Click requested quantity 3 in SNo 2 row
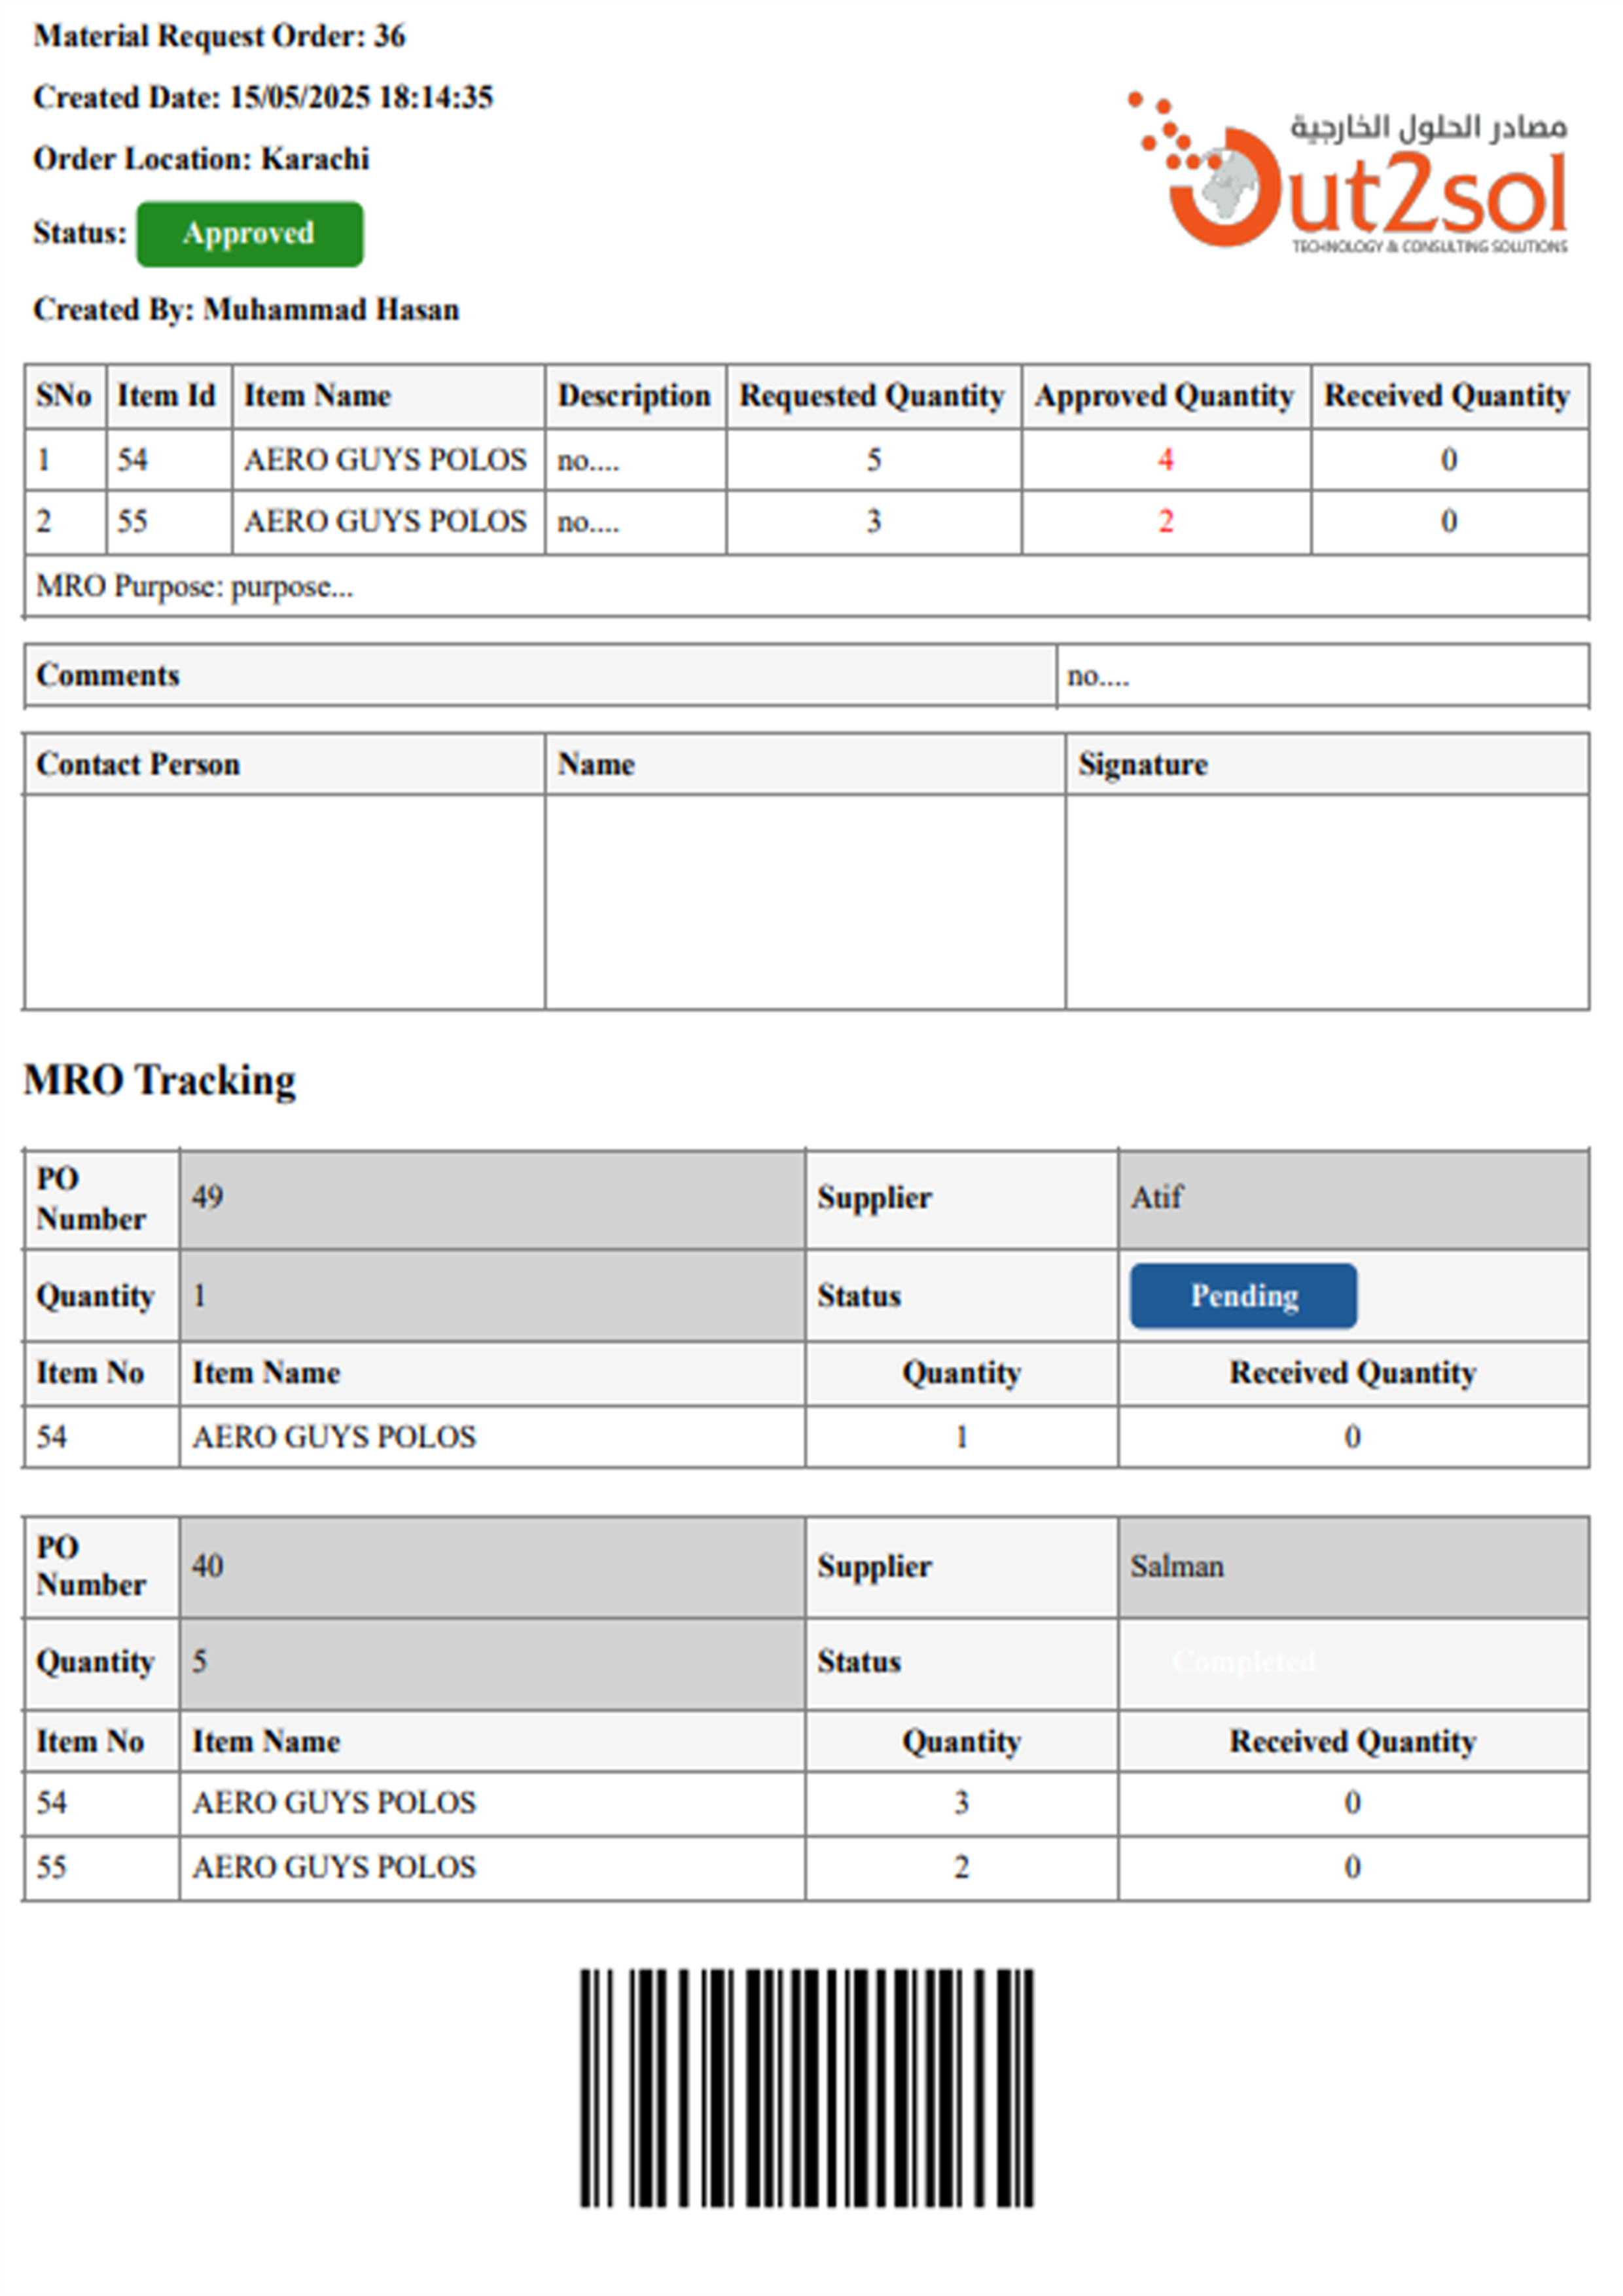The width and height of the screenshot is (1623, 2296). tap(874, 522)
